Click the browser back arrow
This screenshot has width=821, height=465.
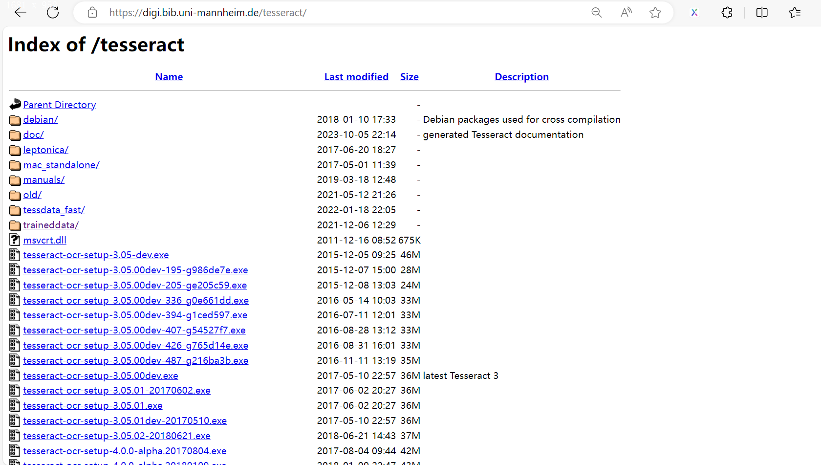pyautogui.click(x=21, y=13)
